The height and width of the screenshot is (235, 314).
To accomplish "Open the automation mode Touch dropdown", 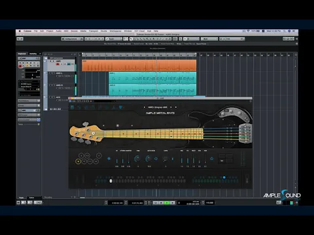I will (x=114, y=39).
